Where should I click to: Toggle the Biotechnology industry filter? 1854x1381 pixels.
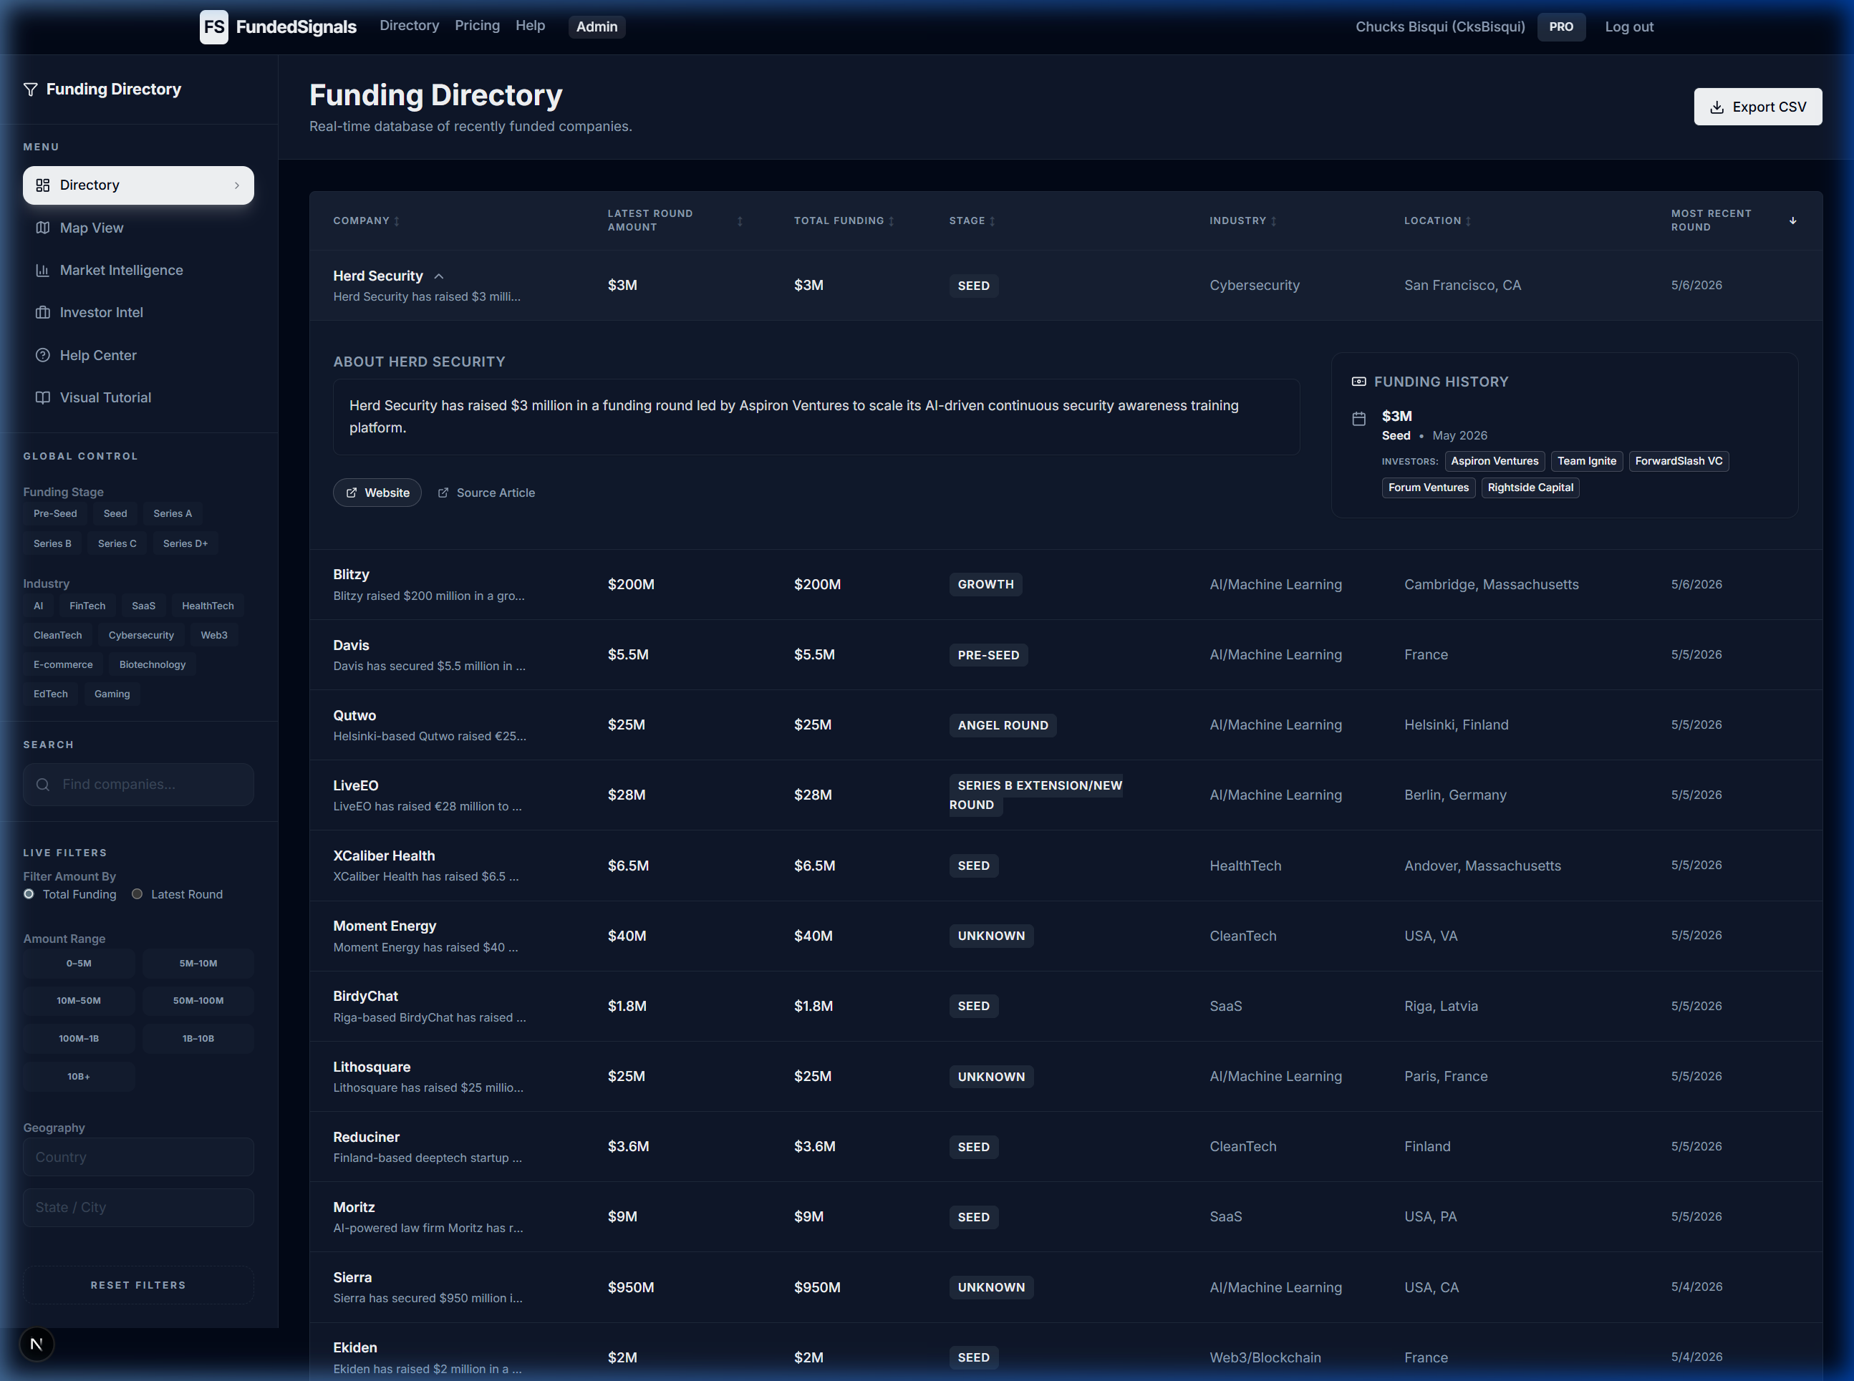click(153, 664)
